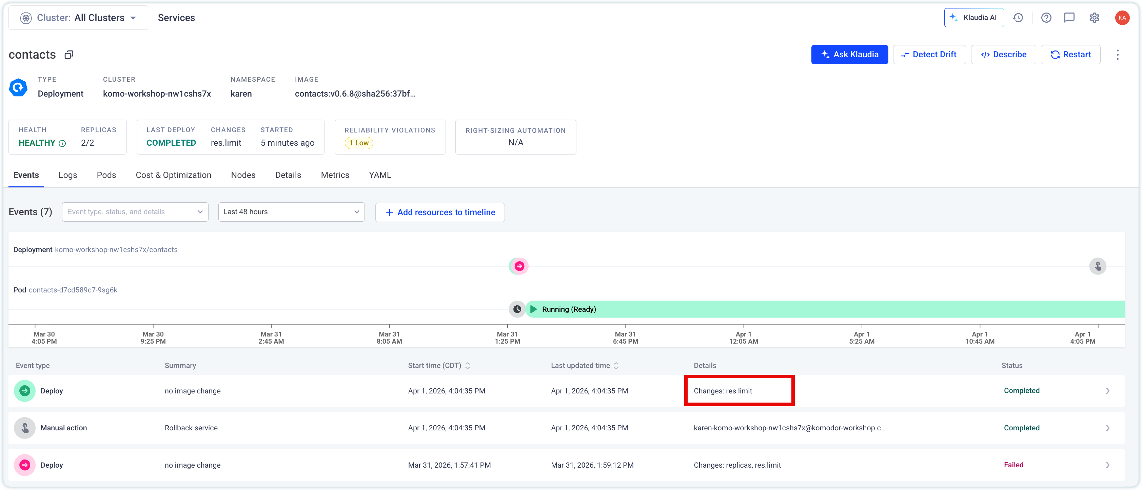The height and width of the screenshot is (490, 1142).
Task: Click the pink failed deploy marker on timeline
Action: pyautogui.click(x=519, y=266)
